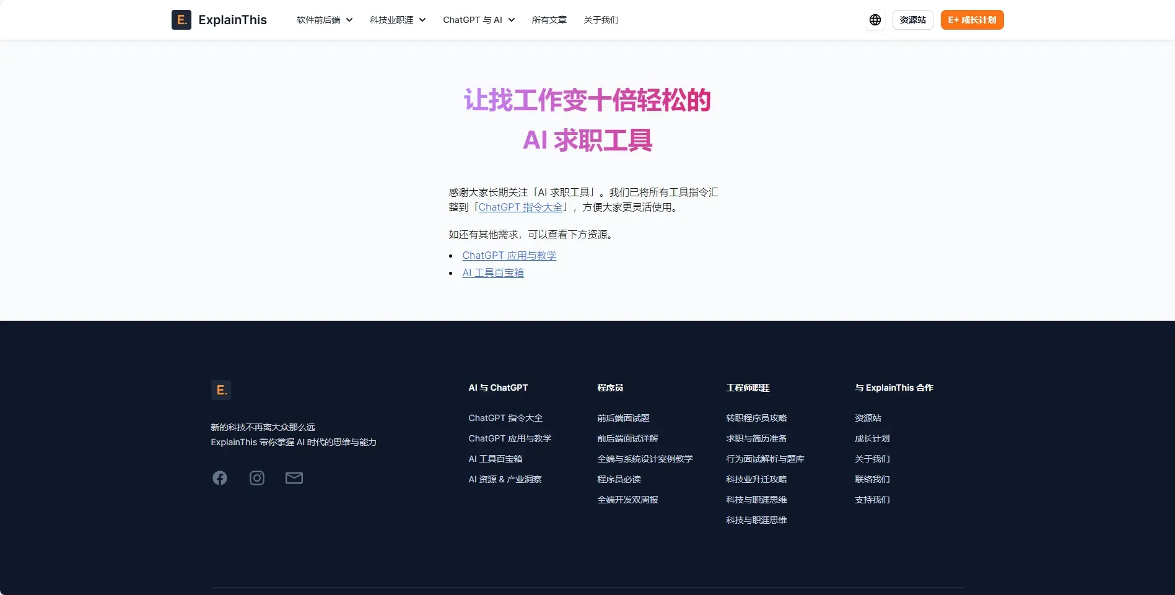Open 转职程序员攻略 footer link
The image size is (1175, 595).
point(756,418)
